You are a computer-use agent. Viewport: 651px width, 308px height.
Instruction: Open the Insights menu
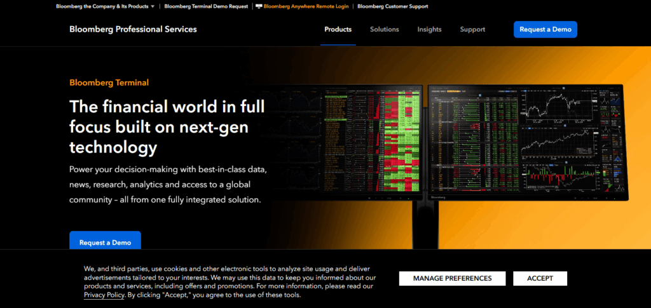click(x=429, y=29)
